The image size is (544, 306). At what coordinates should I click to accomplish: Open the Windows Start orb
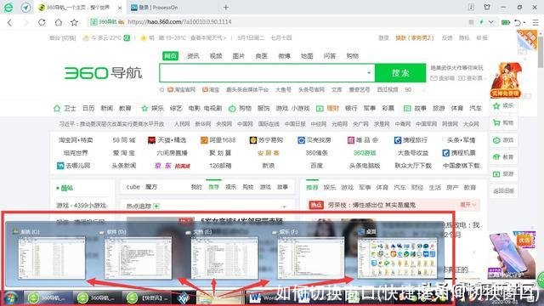tap(11, 298)
